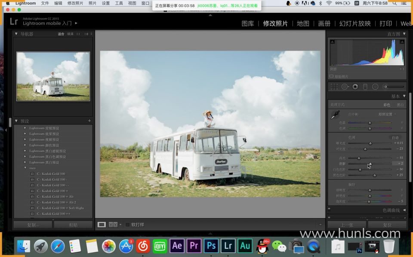Collapse the 导航器 navigator panel

click(x=16, y=33)
